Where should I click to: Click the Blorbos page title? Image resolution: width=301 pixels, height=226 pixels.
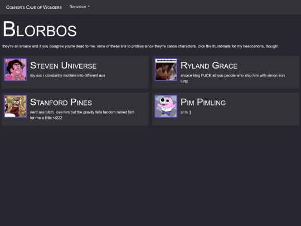coord(40,29)
